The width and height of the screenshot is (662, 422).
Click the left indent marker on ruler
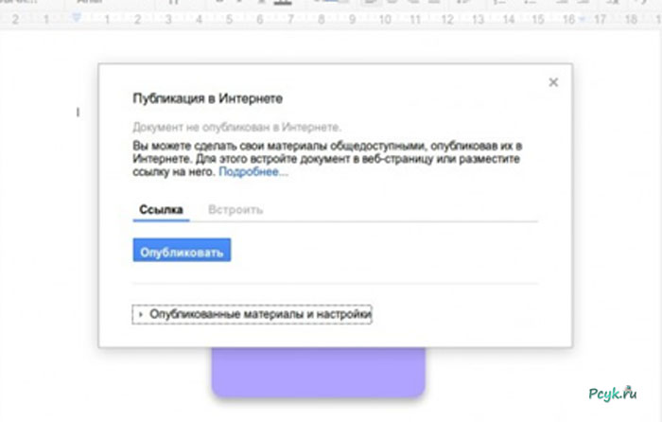point(77,18)
